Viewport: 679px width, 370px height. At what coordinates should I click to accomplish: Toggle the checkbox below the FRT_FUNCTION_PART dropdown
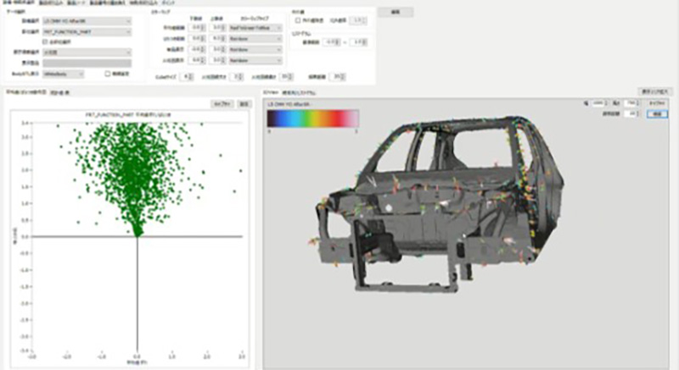[x=45, y=41]
